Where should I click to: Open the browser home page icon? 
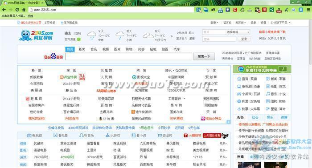click(24, 10)
